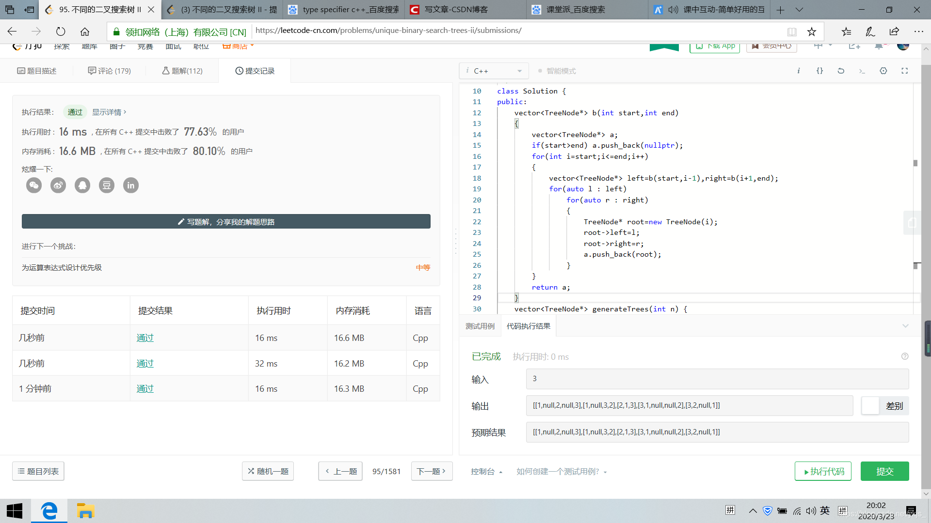The height and width of the screenshot is (523, 931).
Task: Switch to 题目描述 tab
Action: coord(37,71)
